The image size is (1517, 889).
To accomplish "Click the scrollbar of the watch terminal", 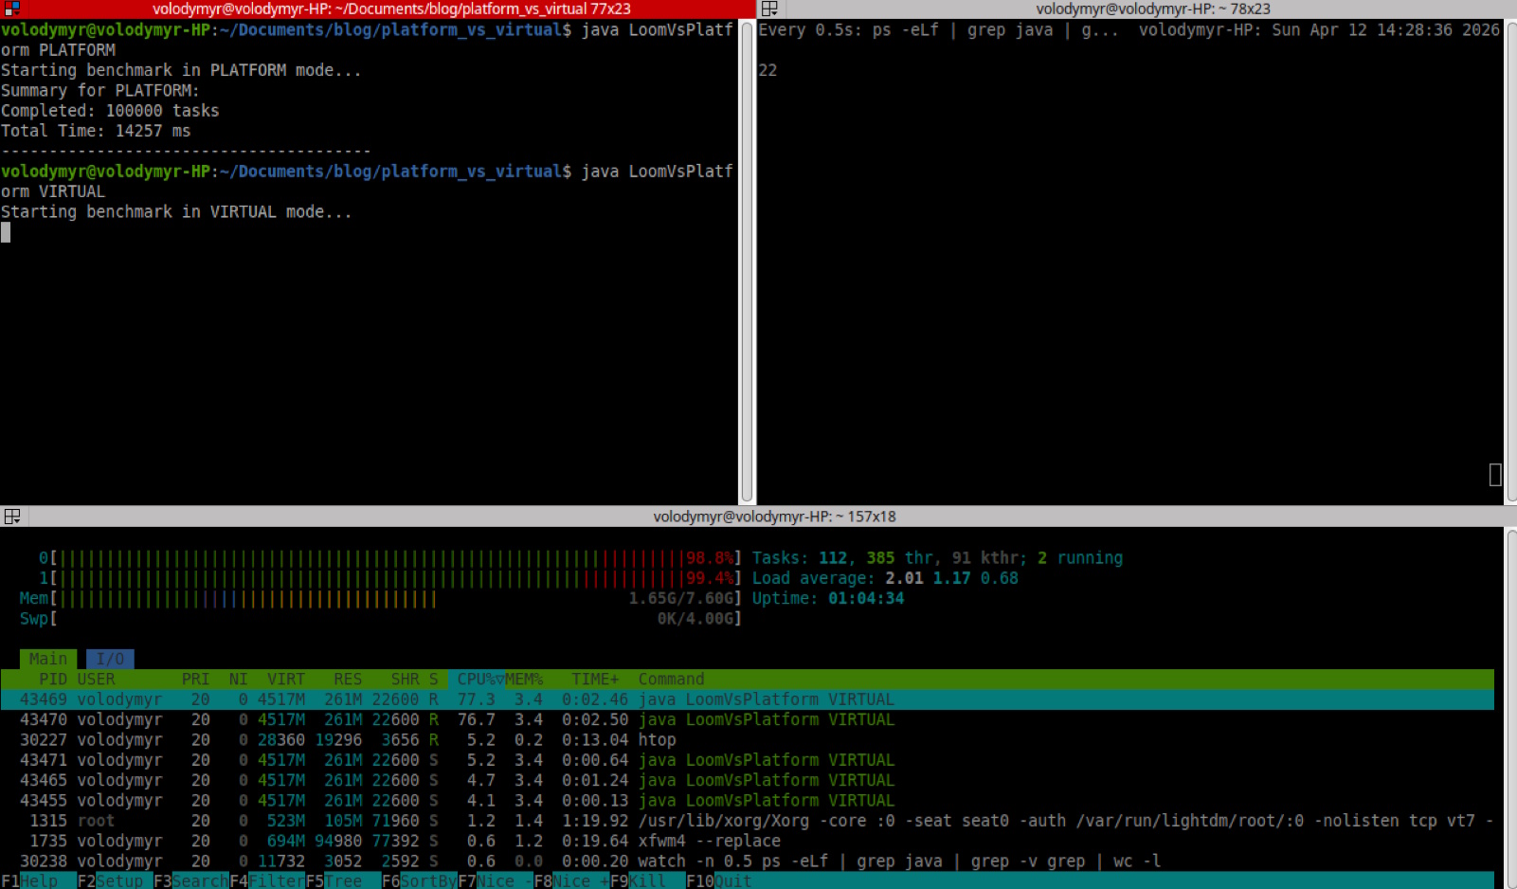I will click(1510, 261).
